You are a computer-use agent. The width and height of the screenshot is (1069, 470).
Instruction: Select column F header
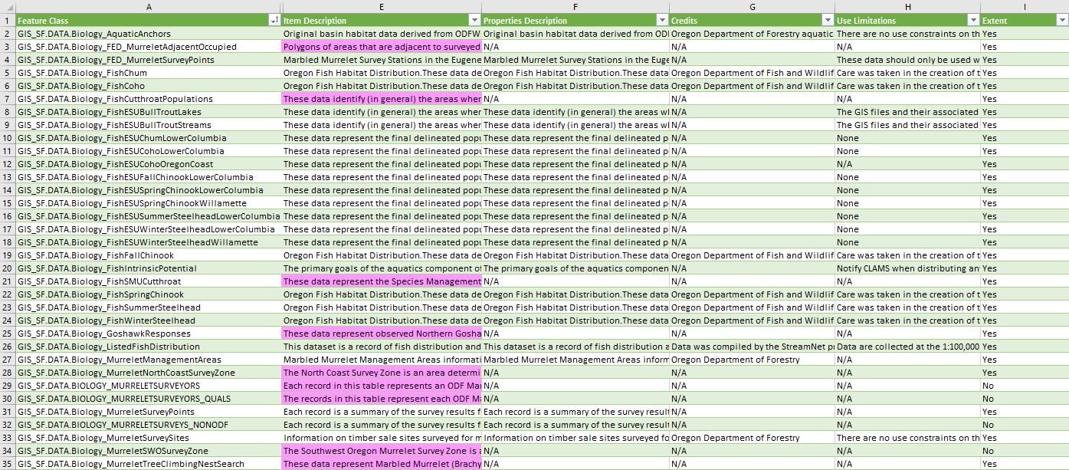(575, 6)
